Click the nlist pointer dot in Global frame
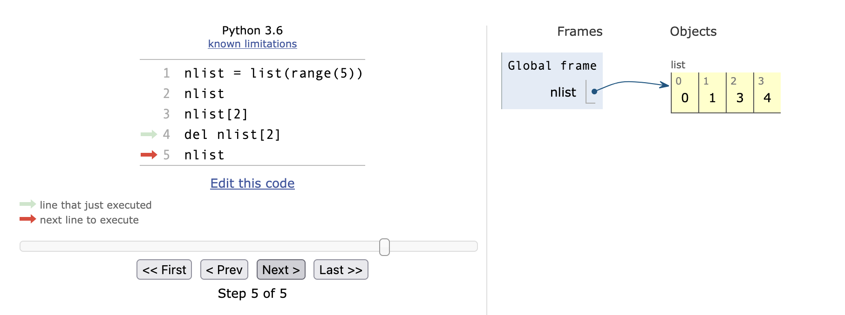Image resolution: width=845 pixels, height=315 pixels. coord(594,92)
